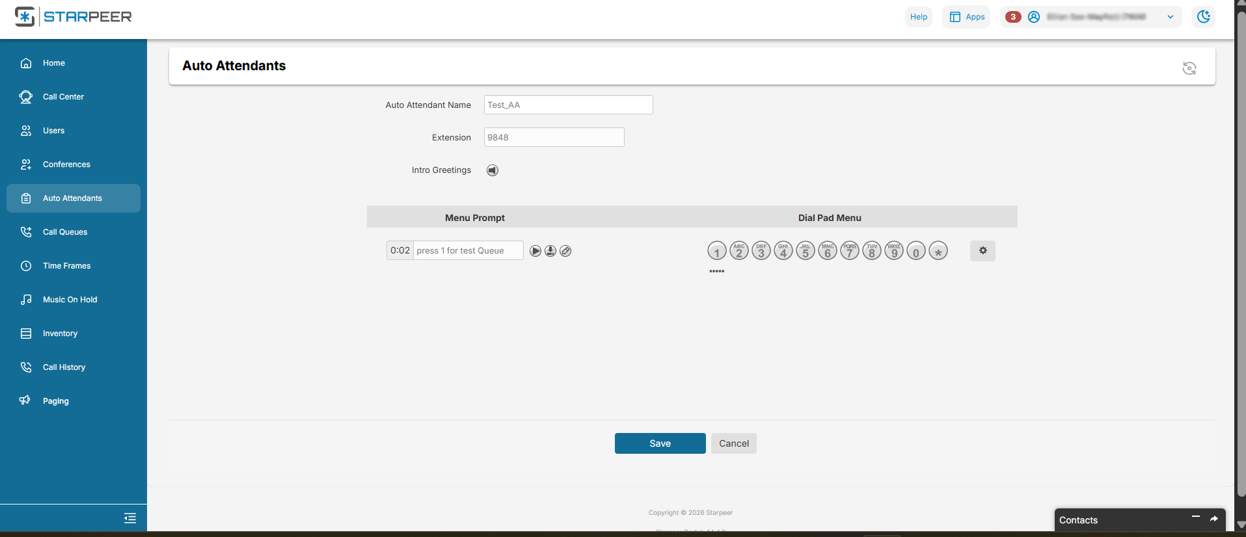Expand the user account dropdown

pyautogui.click(x=1170, y=17)
